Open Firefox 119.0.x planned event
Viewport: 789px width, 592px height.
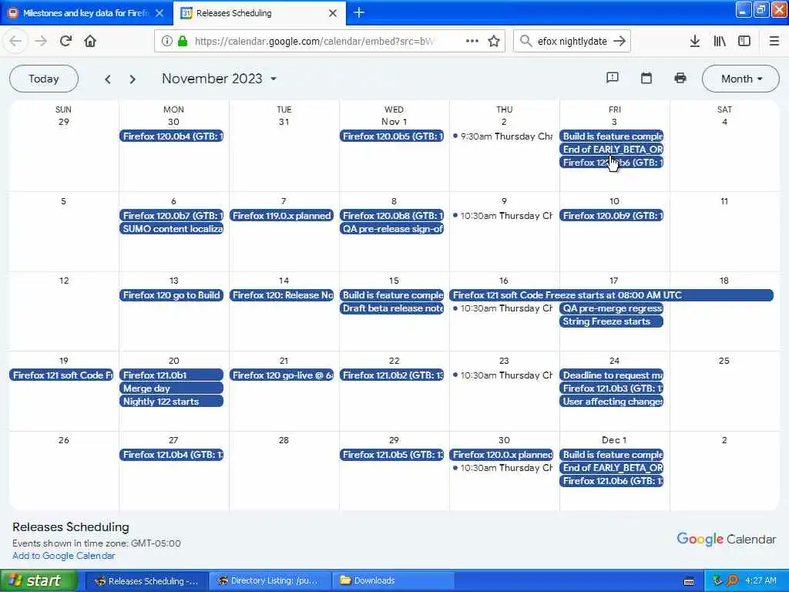(282, 216)
